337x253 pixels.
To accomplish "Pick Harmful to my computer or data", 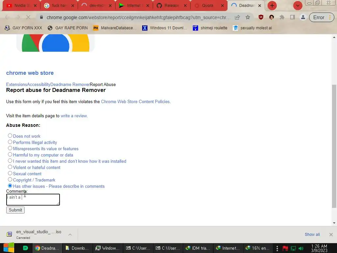I will [10, 154].
